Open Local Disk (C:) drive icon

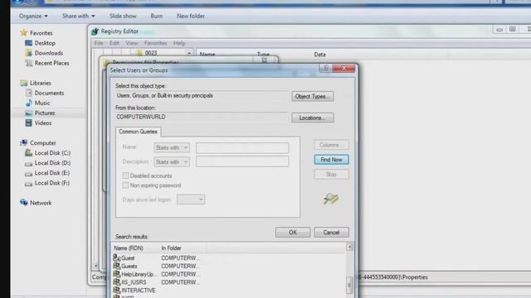(29, 152)
